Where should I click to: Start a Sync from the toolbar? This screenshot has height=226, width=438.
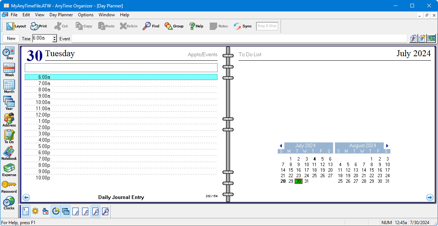click(242, 26)
